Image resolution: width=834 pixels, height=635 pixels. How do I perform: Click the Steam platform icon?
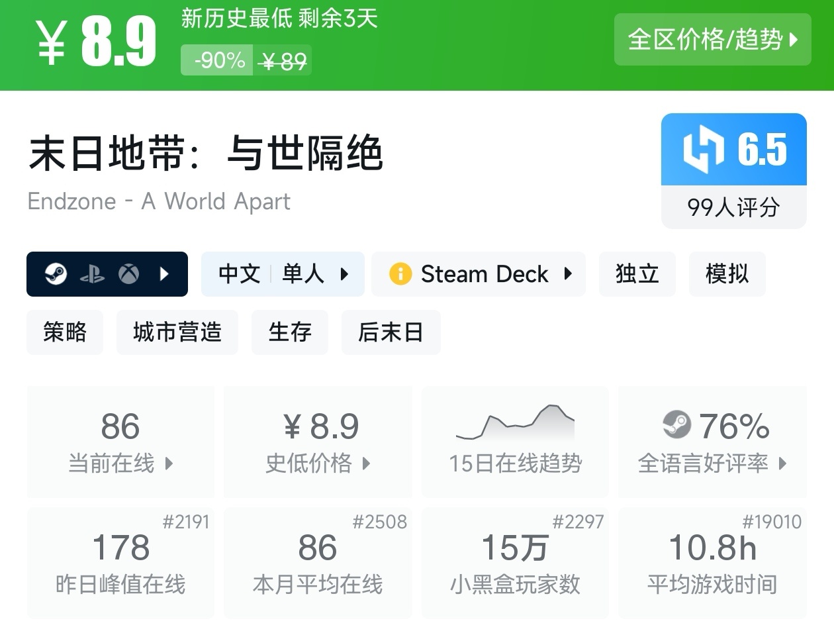(56, 273)
